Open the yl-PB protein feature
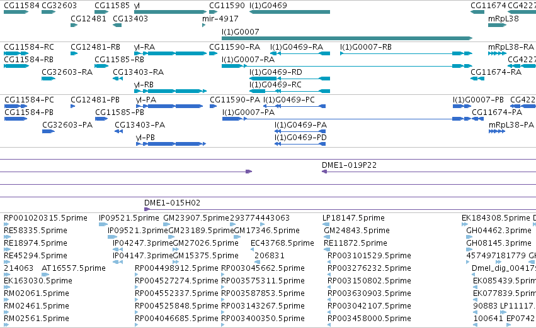 click(x=171, y=145)
